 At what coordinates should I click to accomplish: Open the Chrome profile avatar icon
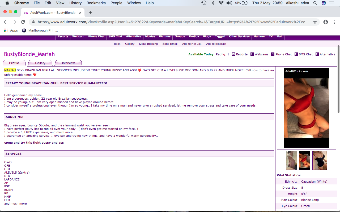click(x=326, y=22)
